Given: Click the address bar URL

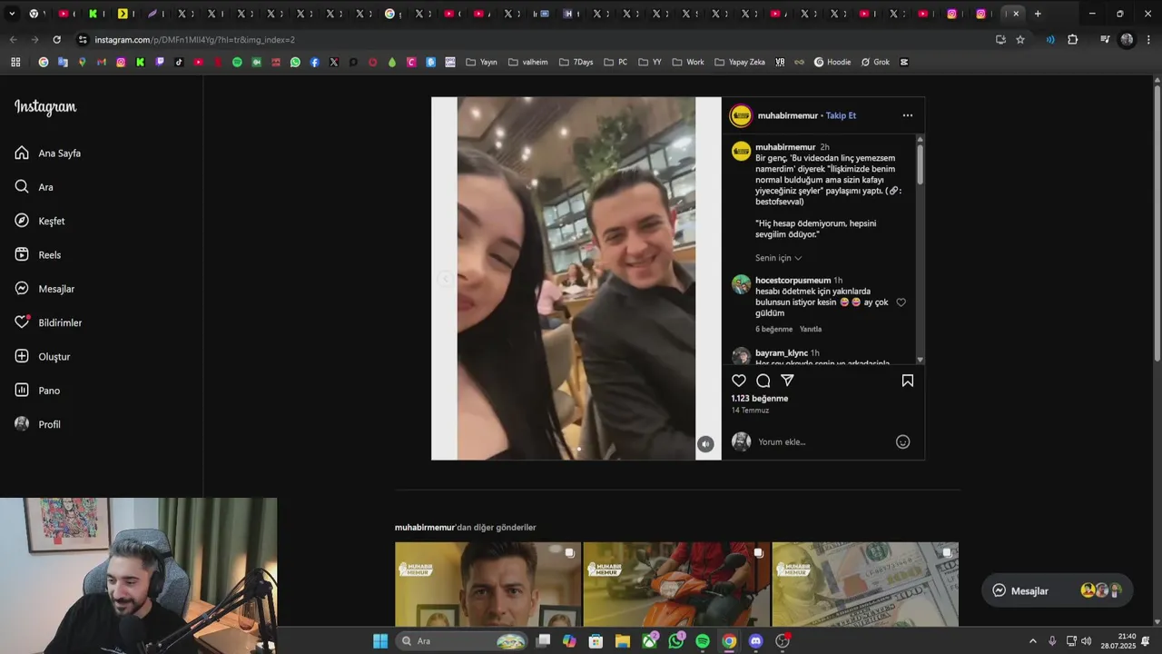Looking at the screenshot, I should pos(194,40).
